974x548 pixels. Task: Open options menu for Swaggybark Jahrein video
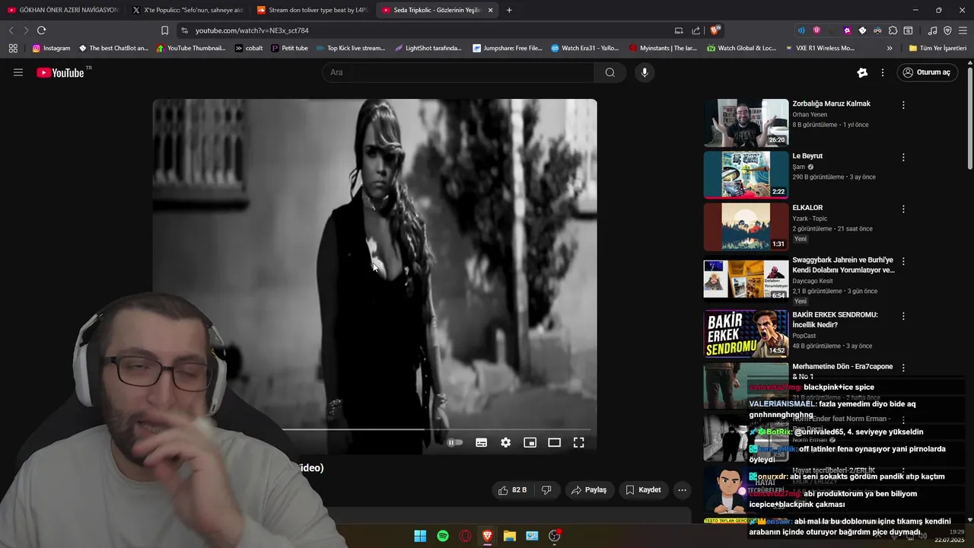(903, 261)
